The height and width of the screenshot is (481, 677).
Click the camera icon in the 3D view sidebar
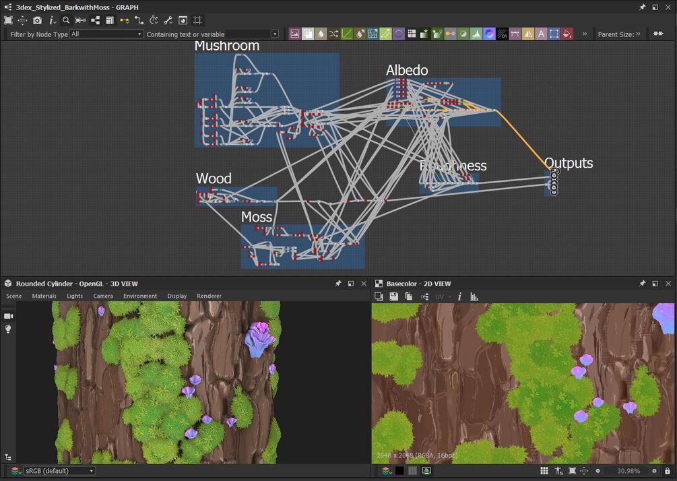(8, 316)
